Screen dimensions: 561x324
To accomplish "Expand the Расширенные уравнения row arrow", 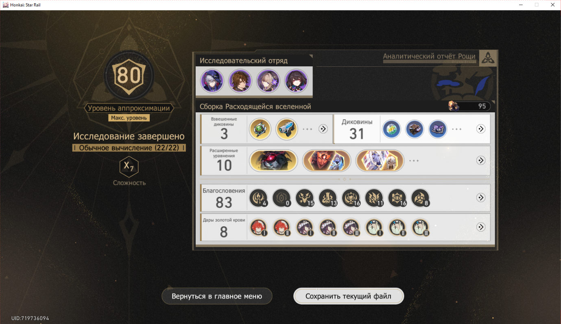I will (x=481, y=160).
